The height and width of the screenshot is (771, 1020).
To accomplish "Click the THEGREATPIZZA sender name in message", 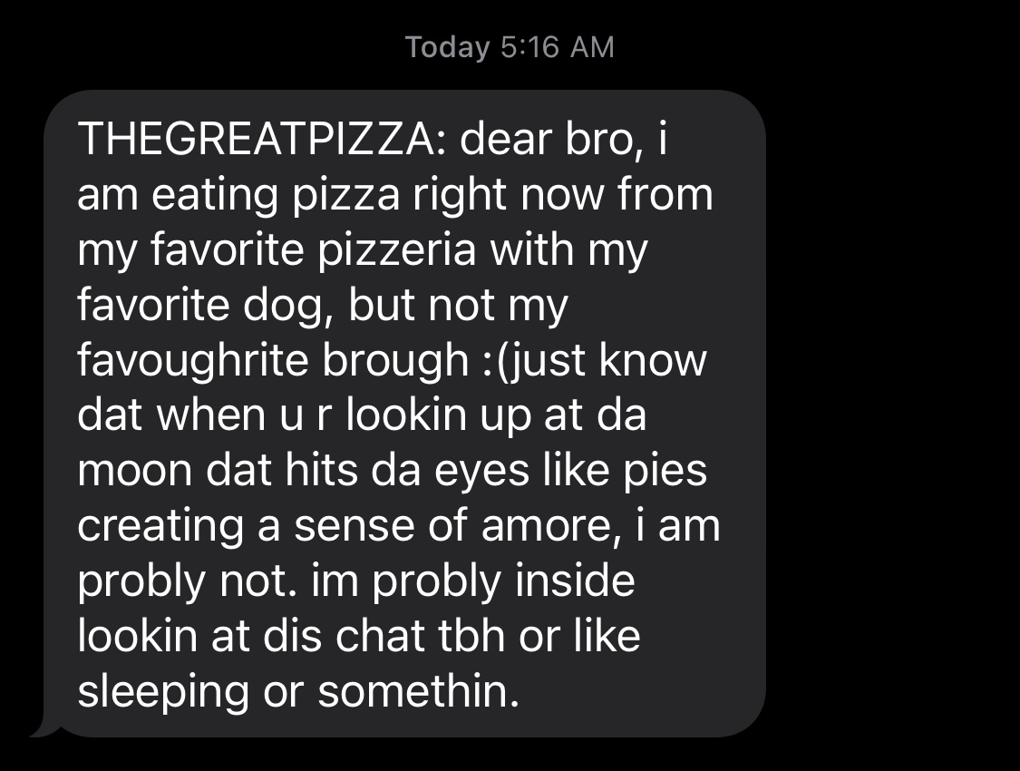I will pos(257,139).
